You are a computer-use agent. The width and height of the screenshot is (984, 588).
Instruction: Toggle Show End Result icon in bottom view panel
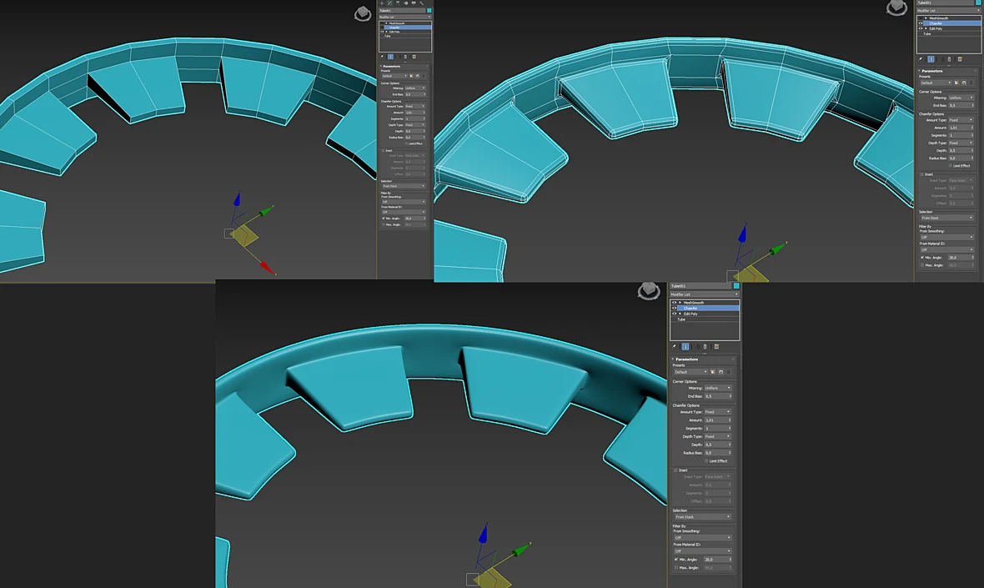tap(685, 346)
